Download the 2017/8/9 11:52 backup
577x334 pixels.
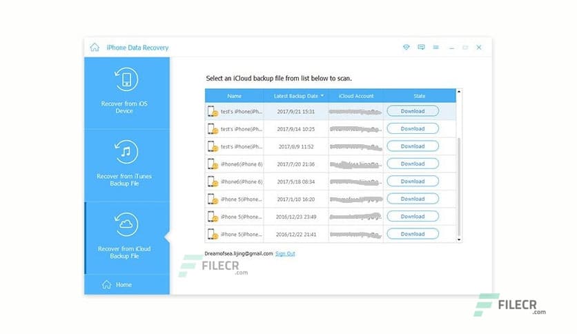pos(413,146)
